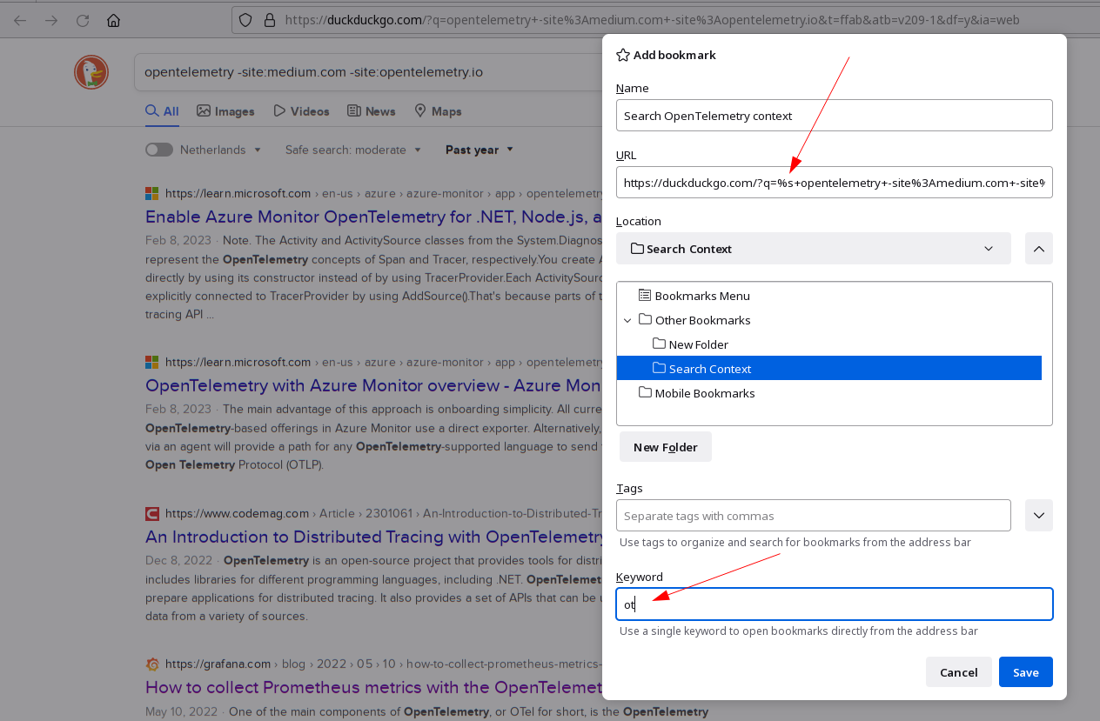Switch to the News tab
This screenshot has height=721, width=1100.
[x=372, y=111]
